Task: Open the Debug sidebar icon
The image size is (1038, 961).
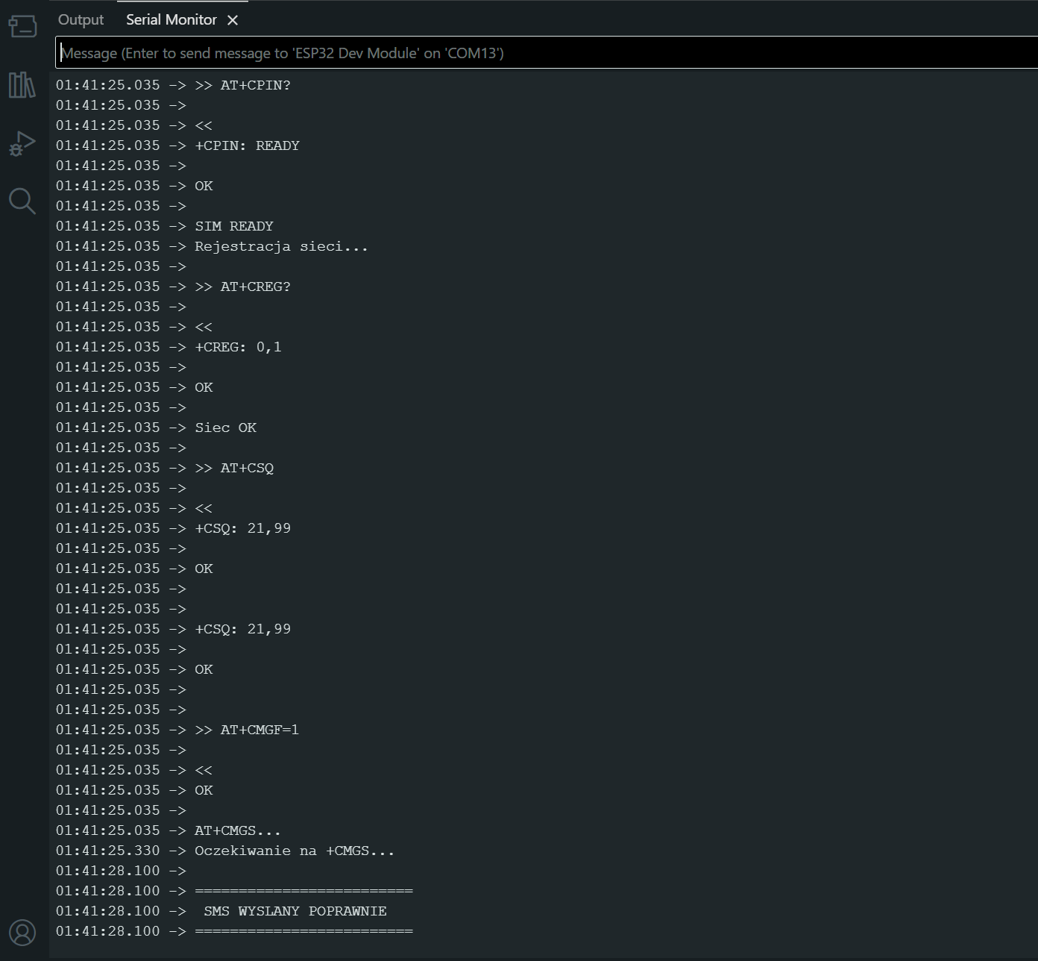Action: point(22,143)
